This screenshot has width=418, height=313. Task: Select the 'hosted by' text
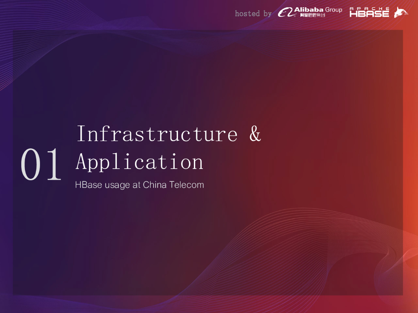click(253, 13)
